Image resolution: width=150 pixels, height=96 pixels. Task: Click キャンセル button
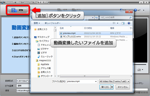(x=123, y=87)
